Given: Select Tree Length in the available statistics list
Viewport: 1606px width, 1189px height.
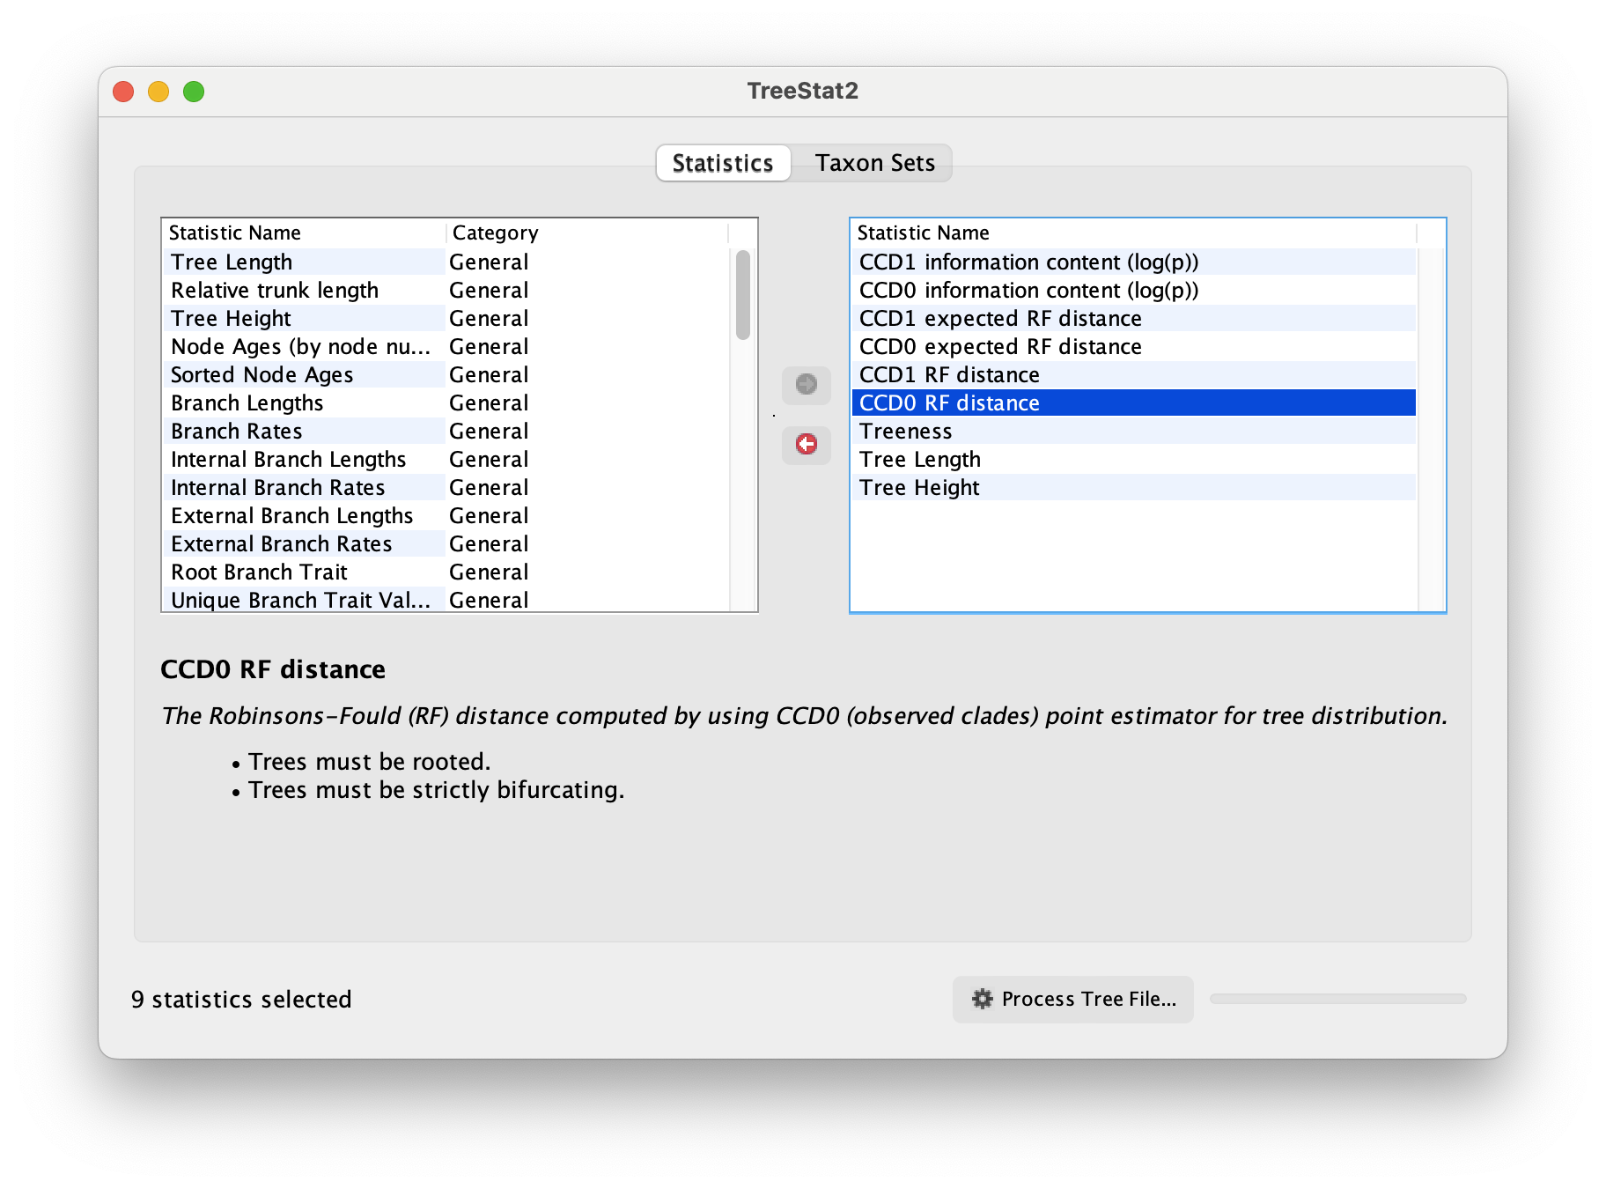Looking at the screenshot, I should click(x=446, y=262).
